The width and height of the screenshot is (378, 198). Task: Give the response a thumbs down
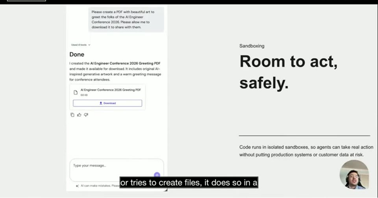[86, 115]
